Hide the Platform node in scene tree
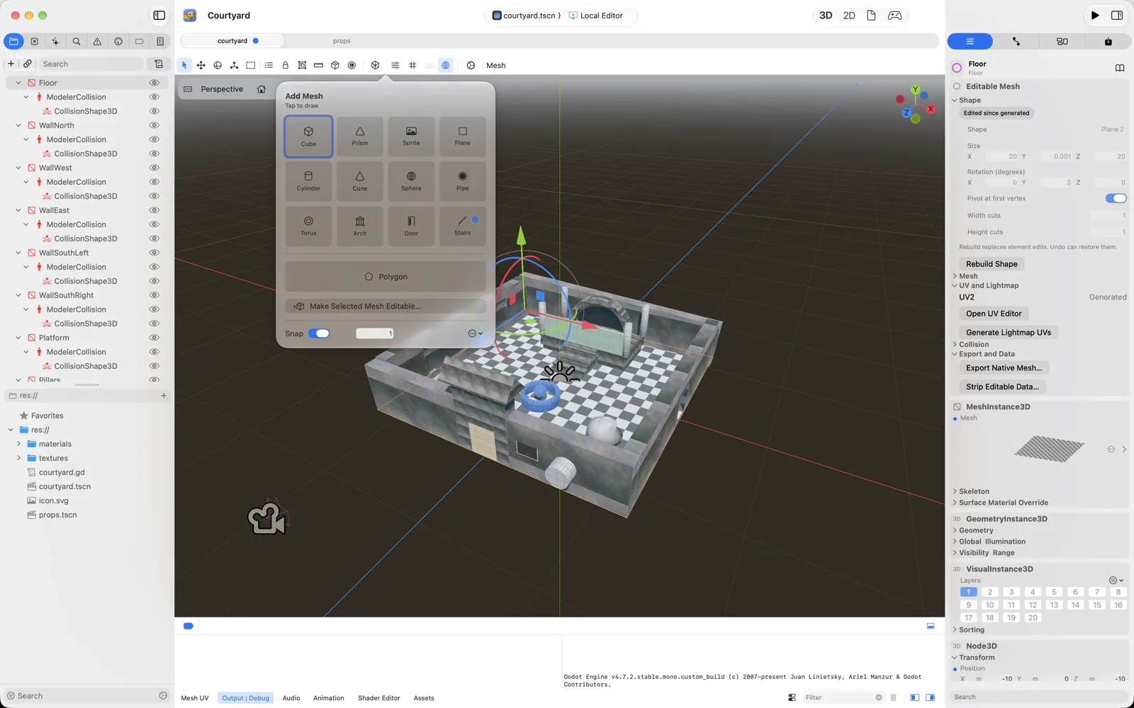The width and height of the screenshot is (1134, 708). [154, 338]
